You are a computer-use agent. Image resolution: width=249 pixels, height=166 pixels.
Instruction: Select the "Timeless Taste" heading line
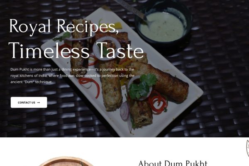point(76,51)
